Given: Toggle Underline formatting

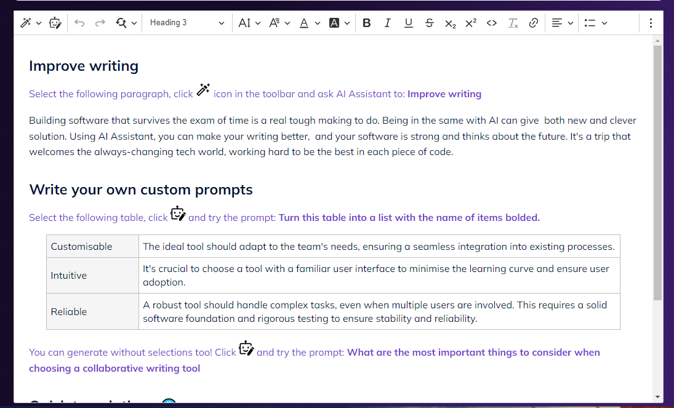Looking at the screenshot, I should pos(408,23).
